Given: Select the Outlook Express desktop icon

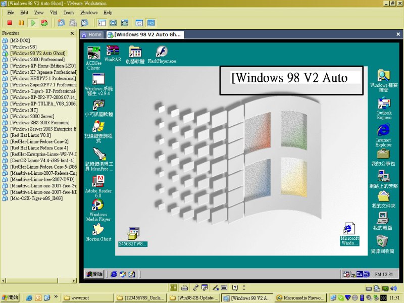Looking at the screenshot, I should point(384,108).
